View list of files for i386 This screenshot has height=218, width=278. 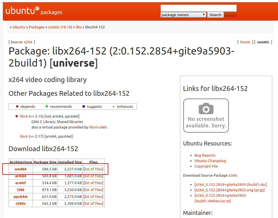93,190
